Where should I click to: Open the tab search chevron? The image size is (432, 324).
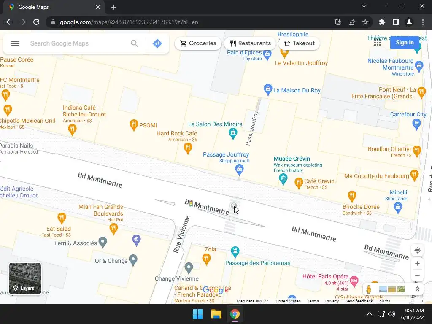point(364,6)
